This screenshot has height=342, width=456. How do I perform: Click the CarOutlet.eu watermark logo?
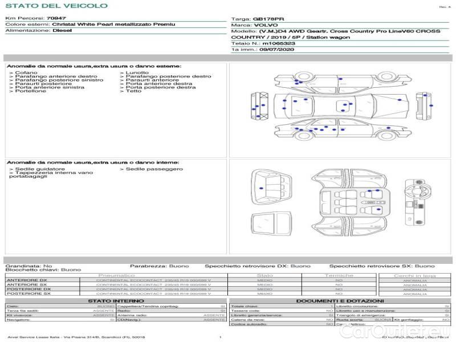[409, 332]
